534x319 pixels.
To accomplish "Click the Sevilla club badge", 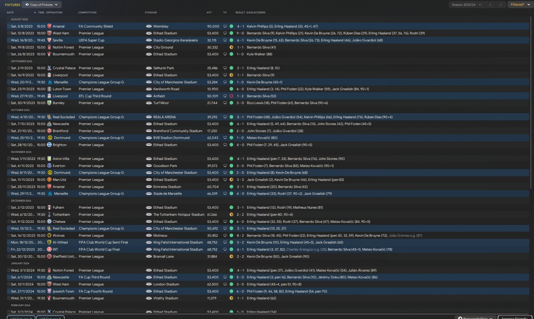I will point(49,40).
